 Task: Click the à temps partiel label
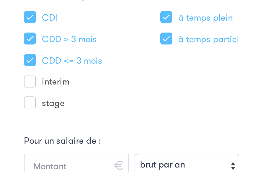pos(208,39)
